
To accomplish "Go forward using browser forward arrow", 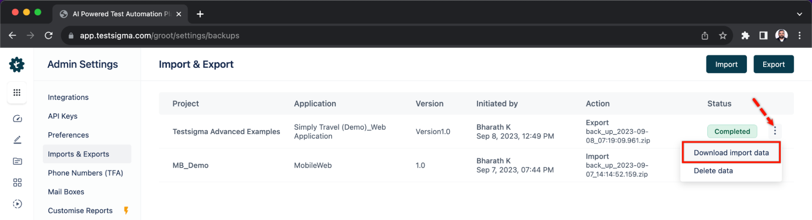I will pos(30,36).
